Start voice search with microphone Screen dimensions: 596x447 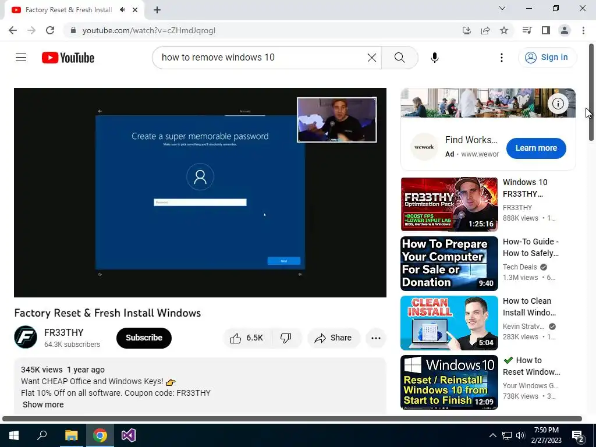coord(434,58)
